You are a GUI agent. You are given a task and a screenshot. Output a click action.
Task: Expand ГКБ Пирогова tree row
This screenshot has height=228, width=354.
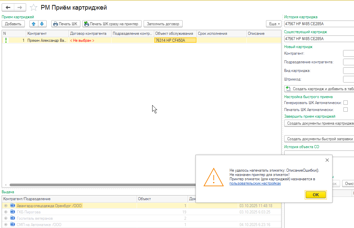tap(6, 212)
